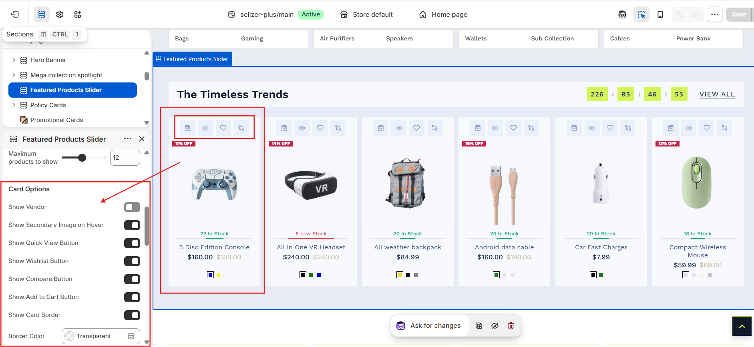Toggle Show Compare Button
Viewport: 754px width, 347px height.
tap(132, 279)
